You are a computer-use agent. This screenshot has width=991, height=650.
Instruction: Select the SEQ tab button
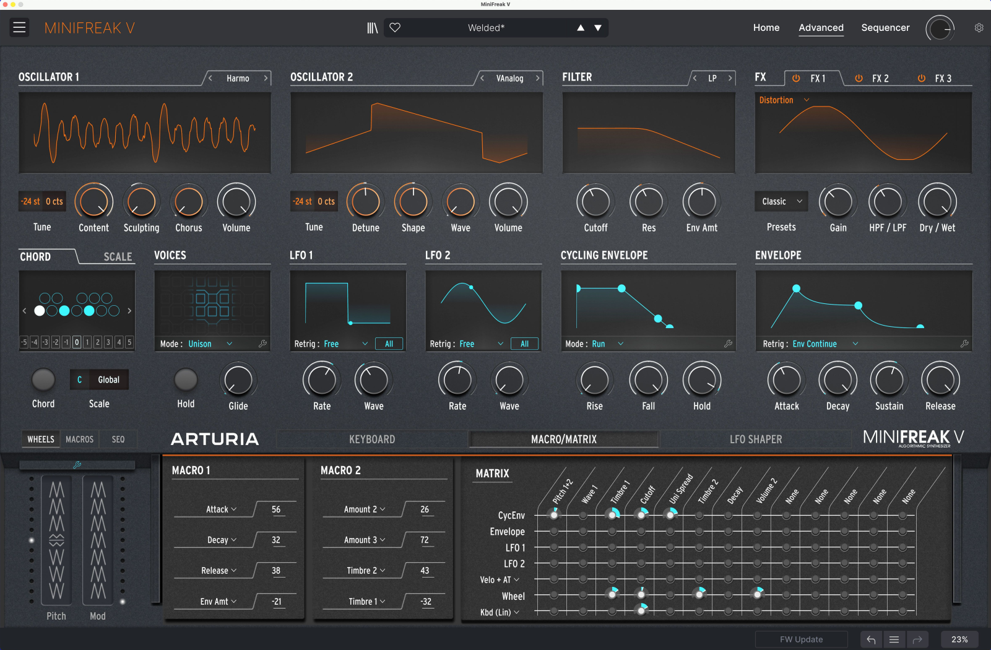pos(118,440)
